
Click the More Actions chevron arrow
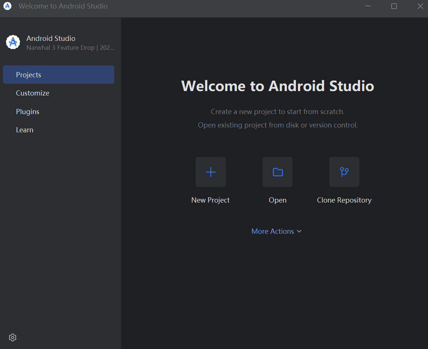[299, 231]
